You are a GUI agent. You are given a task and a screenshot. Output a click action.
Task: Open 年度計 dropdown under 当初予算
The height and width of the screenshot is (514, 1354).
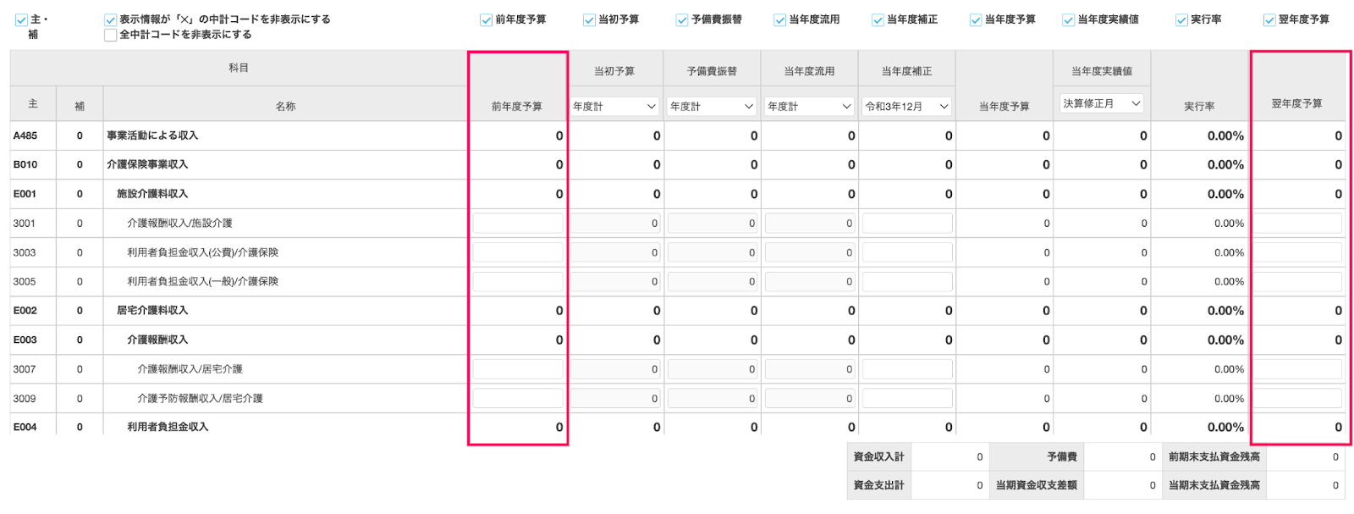click(x=614, y=106)
